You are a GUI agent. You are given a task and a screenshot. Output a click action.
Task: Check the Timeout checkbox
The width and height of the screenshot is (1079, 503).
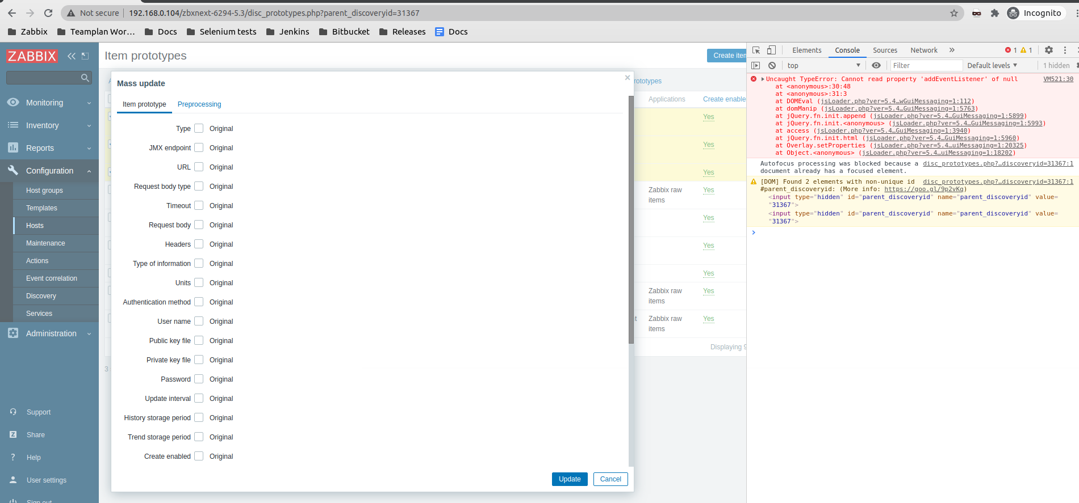[x=199, y=205]
